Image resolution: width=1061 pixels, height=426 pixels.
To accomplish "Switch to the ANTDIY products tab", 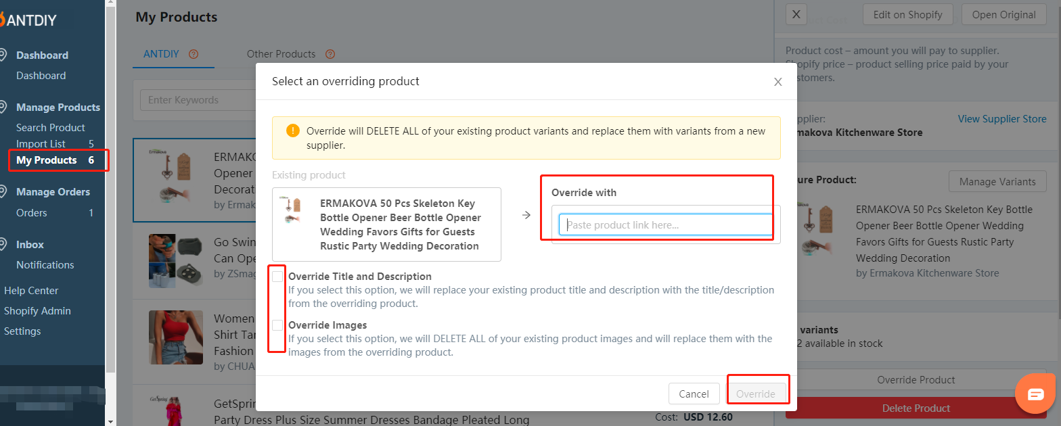I will point(161,54).
